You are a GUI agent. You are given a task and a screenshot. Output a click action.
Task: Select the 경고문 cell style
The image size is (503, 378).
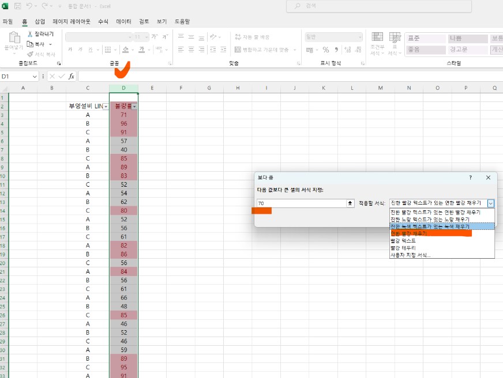pyautogui.click(x=468, y=50)
